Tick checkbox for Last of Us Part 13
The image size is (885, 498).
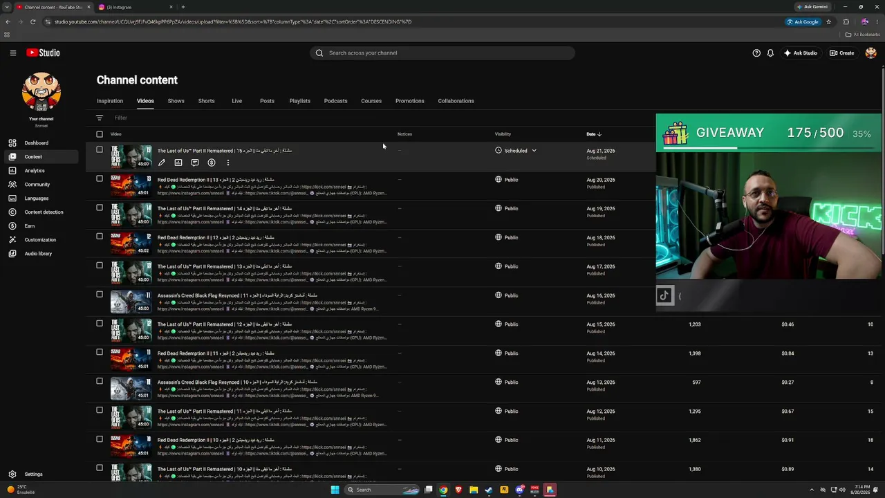100,266
